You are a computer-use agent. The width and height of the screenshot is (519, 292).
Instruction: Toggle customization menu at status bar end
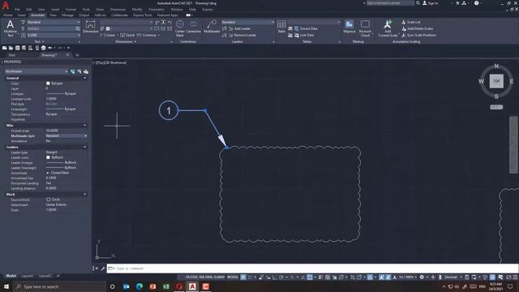515,277
